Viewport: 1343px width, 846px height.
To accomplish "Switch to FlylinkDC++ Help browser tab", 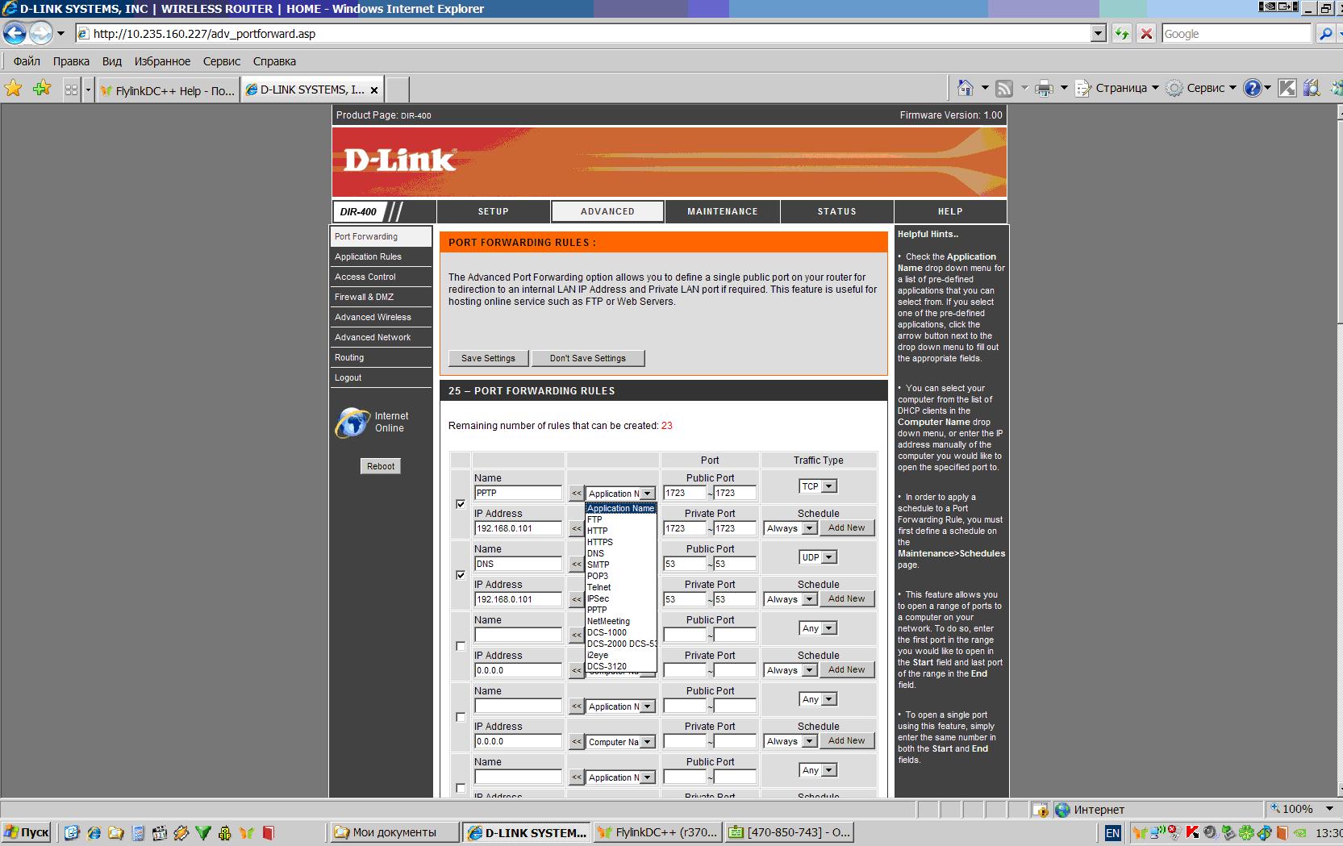I will coord(168,90).
